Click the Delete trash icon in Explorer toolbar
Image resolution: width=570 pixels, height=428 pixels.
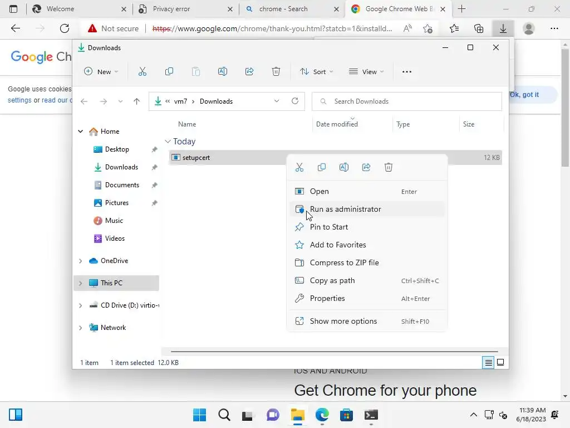[x=276, y=72]
